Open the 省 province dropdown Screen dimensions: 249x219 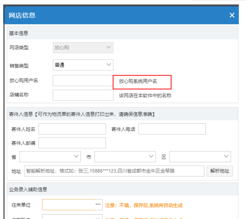50,157
